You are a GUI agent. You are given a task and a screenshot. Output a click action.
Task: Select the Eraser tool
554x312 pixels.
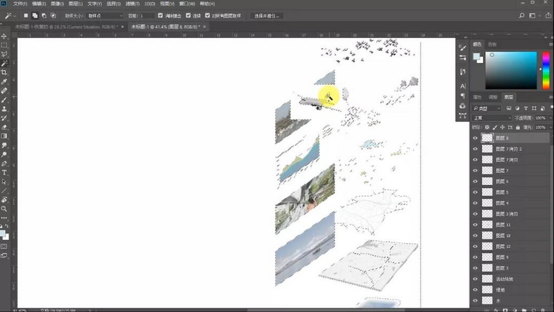pyautogui.click(x=4, y=127)
